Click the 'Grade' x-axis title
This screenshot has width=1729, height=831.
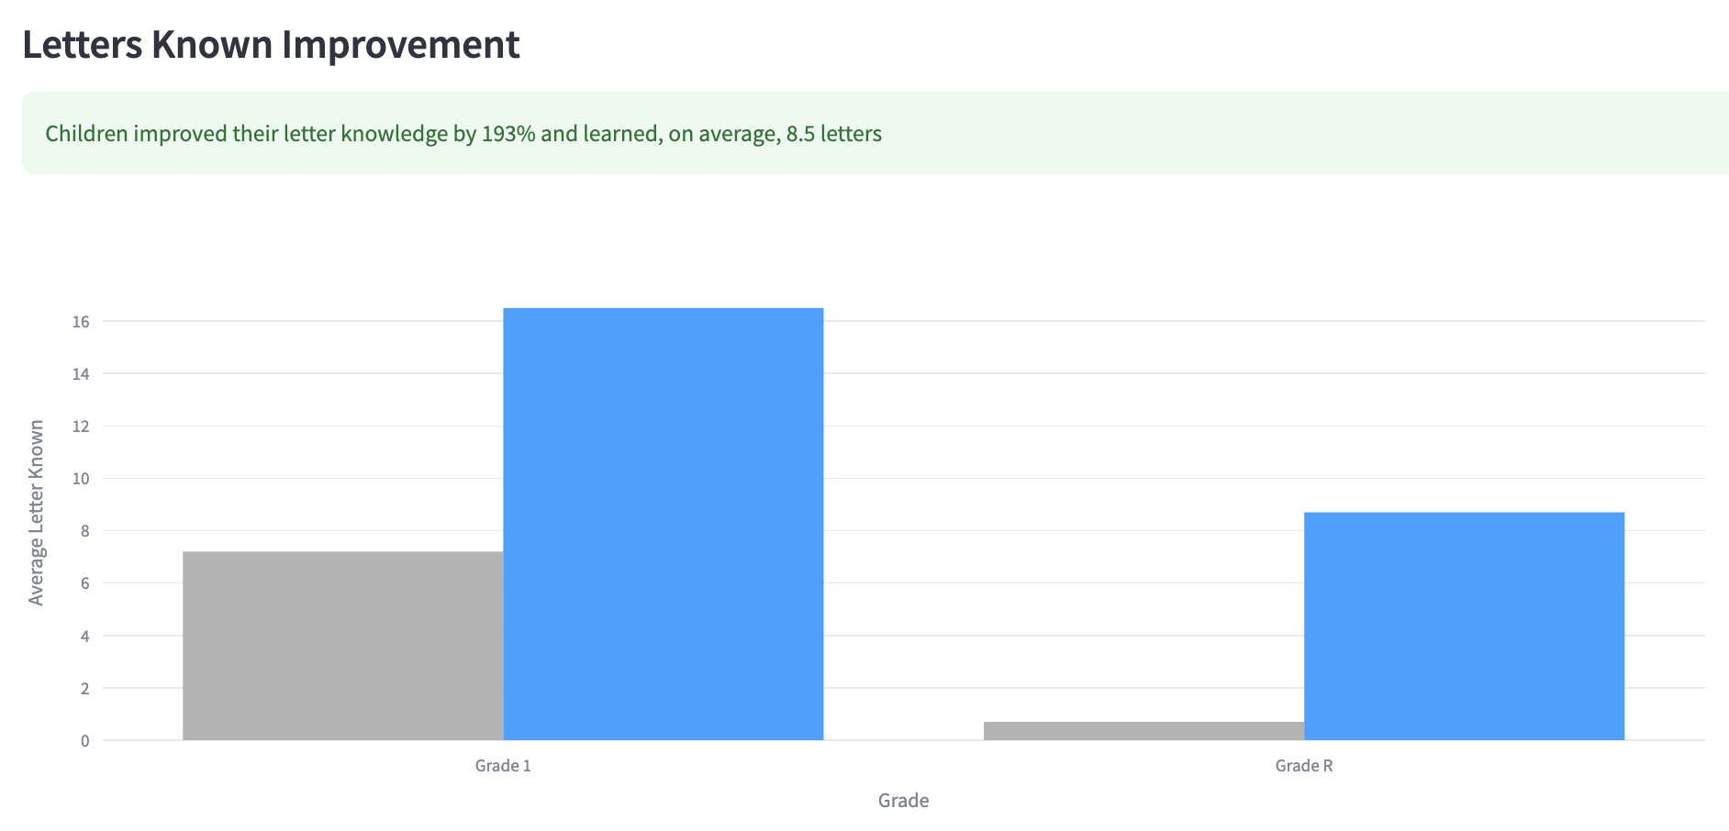click(904, 801)
